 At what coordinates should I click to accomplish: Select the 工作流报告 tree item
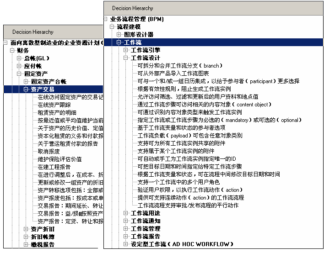(x=146, y=236)
